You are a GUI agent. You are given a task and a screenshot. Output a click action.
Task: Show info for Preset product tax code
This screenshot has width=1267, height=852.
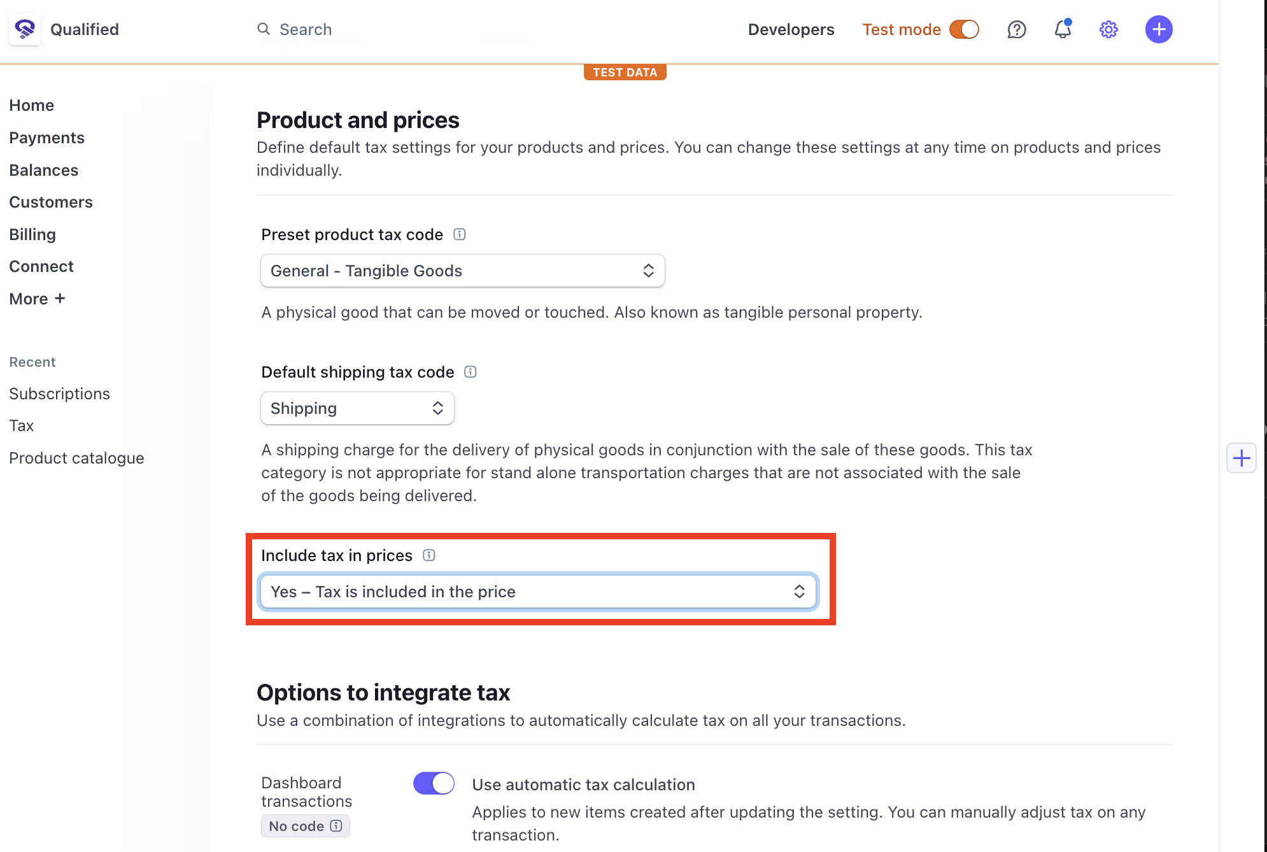tap(460, 234)
